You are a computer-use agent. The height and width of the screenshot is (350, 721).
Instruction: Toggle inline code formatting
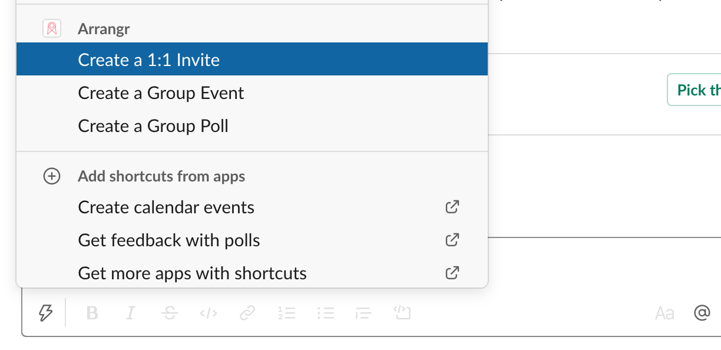tap(209, 313)
